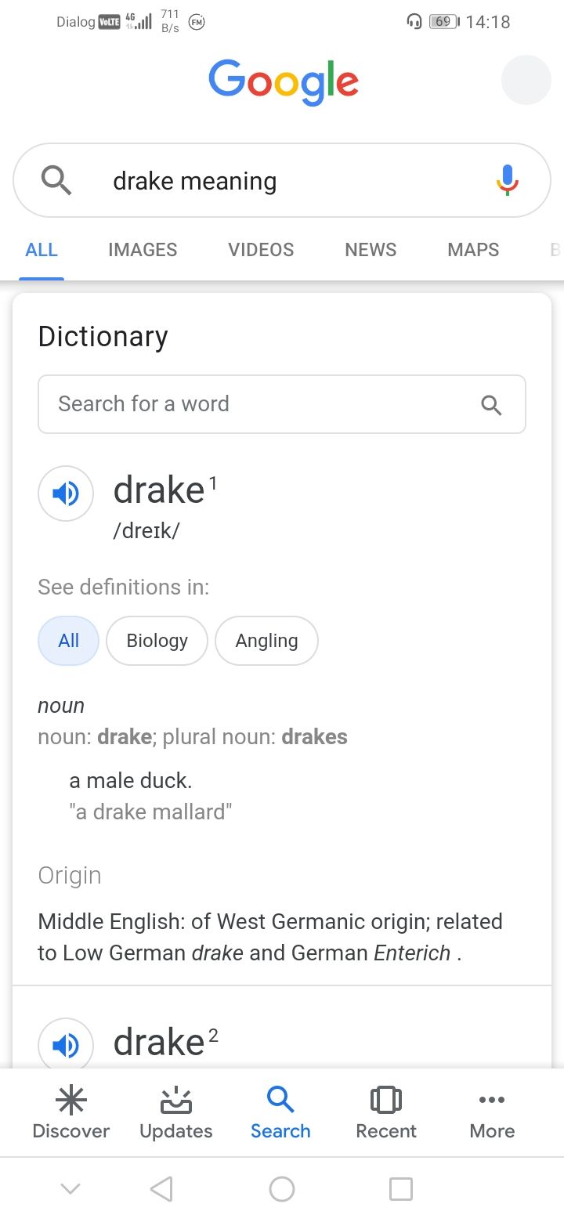Viewport: 564px width, 1222px height.
Task: Open the Updates tab
Action: [x=176, y=1112]
